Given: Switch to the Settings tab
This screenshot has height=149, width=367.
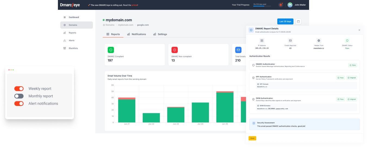Looking at the screenshot, I should tap(160, 34).
